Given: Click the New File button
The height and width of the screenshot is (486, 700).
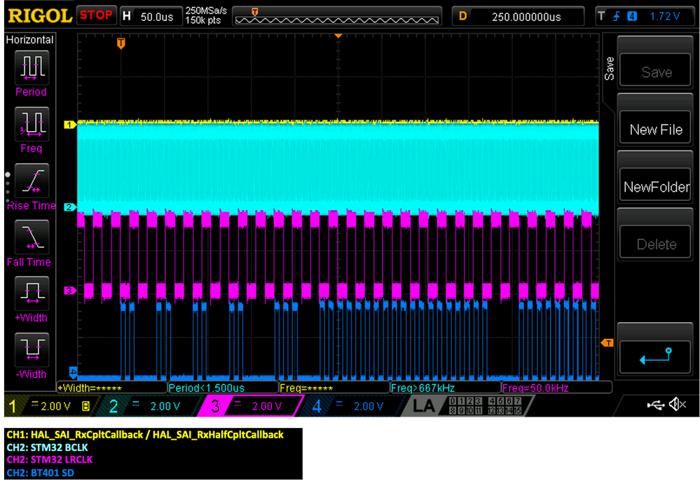Looking at the screenshot, I should (655, 130).
